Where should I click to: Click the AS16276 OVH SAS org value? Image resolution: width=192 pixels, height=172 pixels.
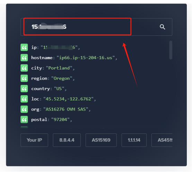click(x=66, y=109)
